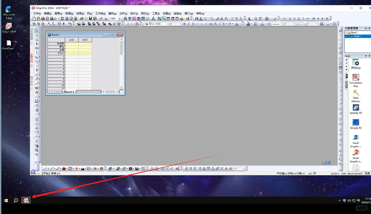Open Windows Start button
This screenshot has width=371, height=214.
coord(6,201)
